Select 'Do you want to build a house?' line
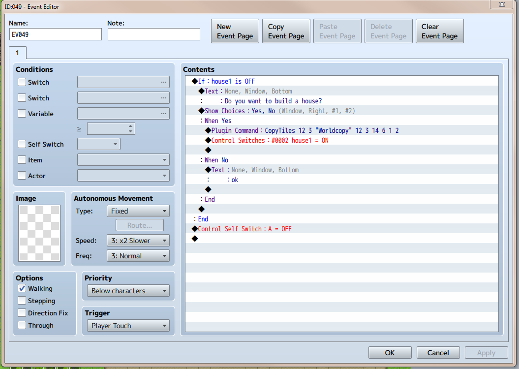 (341, 101)
